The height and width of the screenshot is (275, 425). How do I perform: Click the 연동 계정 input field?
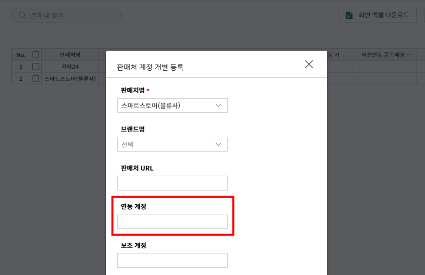172,222
